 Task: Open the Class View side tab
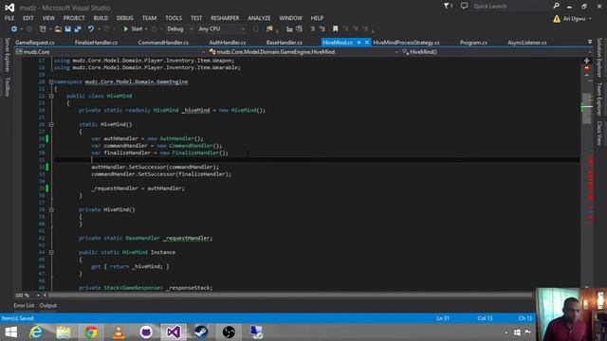pyautogui.click(x=599, y=134)
